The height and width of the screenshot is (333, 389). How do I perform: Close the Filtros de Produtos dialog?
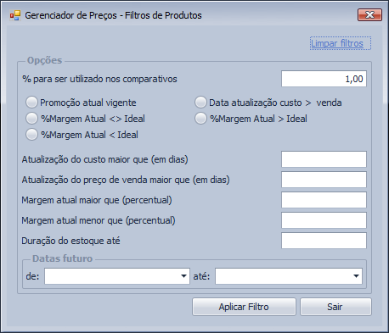[x=369, y=14]
